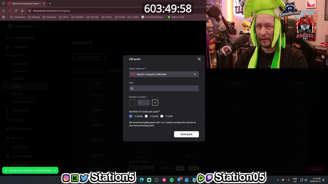The image size is (328, 184).
Task: Open the YouTube bookmark folder
Action: 93,17
